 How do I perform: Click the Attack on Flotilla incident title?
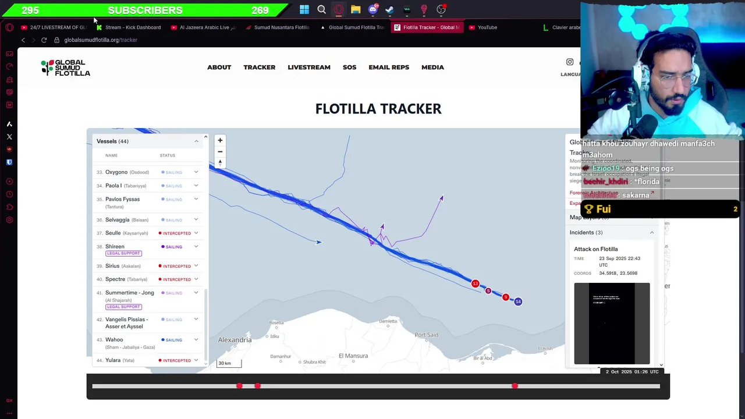tap(596, 249)
